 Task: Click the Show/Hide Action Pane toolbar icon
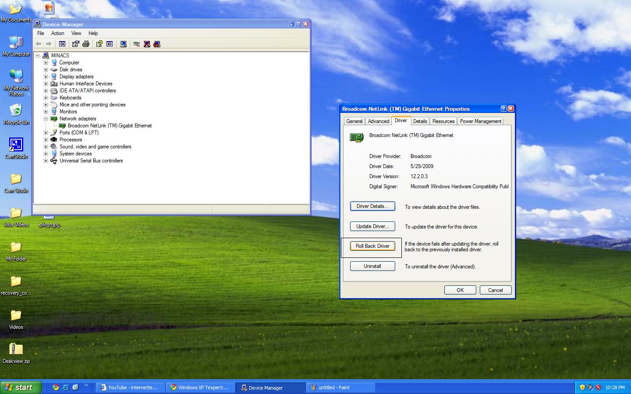[110, 44]
